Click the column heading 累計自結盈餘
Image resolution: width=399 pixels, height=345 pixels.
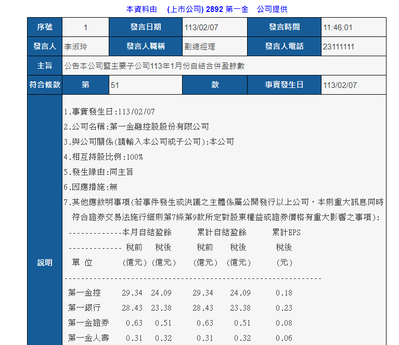[222, 232]
